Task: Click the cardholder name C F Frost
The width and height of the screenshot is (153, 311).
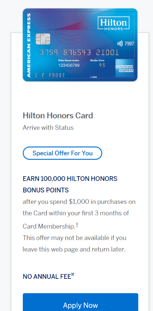Action: point(50,75)
